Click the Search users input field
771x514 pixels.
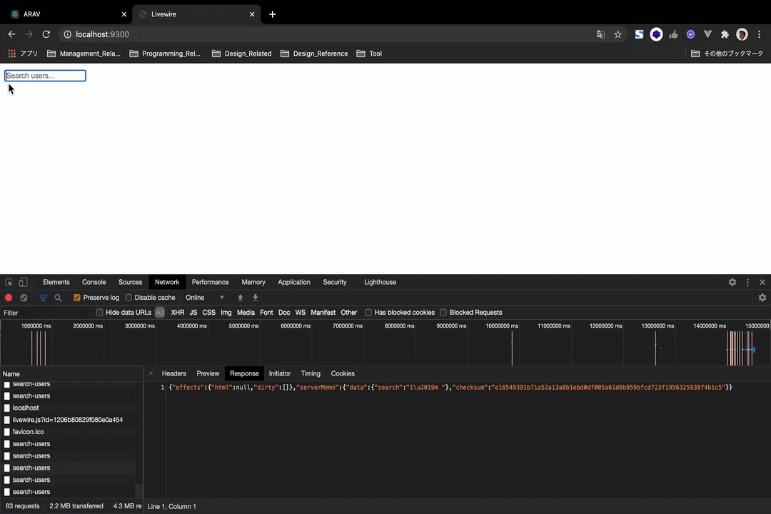click(45, 75)
